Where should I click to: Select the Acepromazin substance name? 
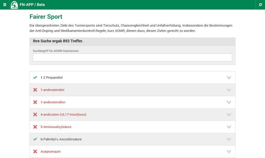tap(51, 152)
